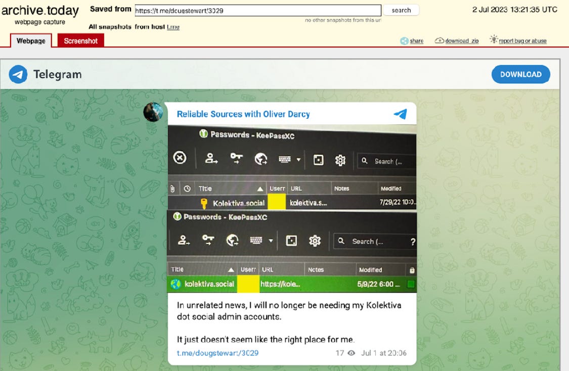Click the close database X icon in upper KeePassXC
Image resolution: width=569 pixels, height=371 pixels.
point(180,158)
